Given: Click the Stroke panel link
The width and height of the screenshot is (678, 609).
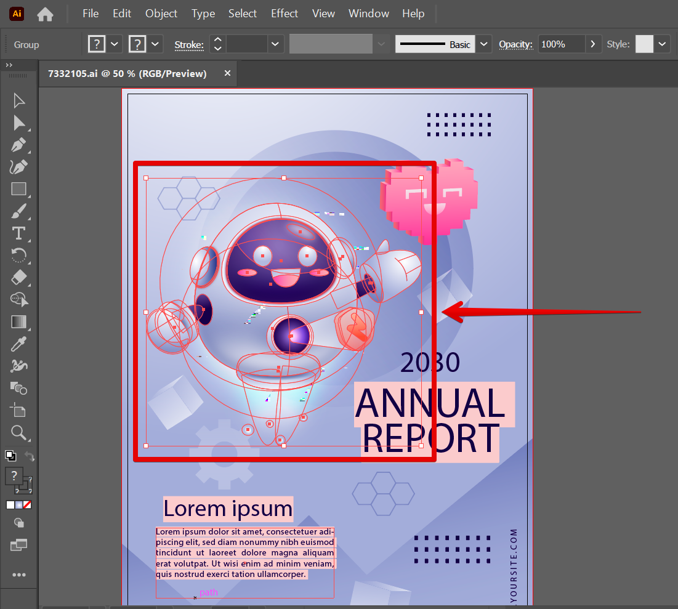Looking at the screenshot, I should (188, 44).
